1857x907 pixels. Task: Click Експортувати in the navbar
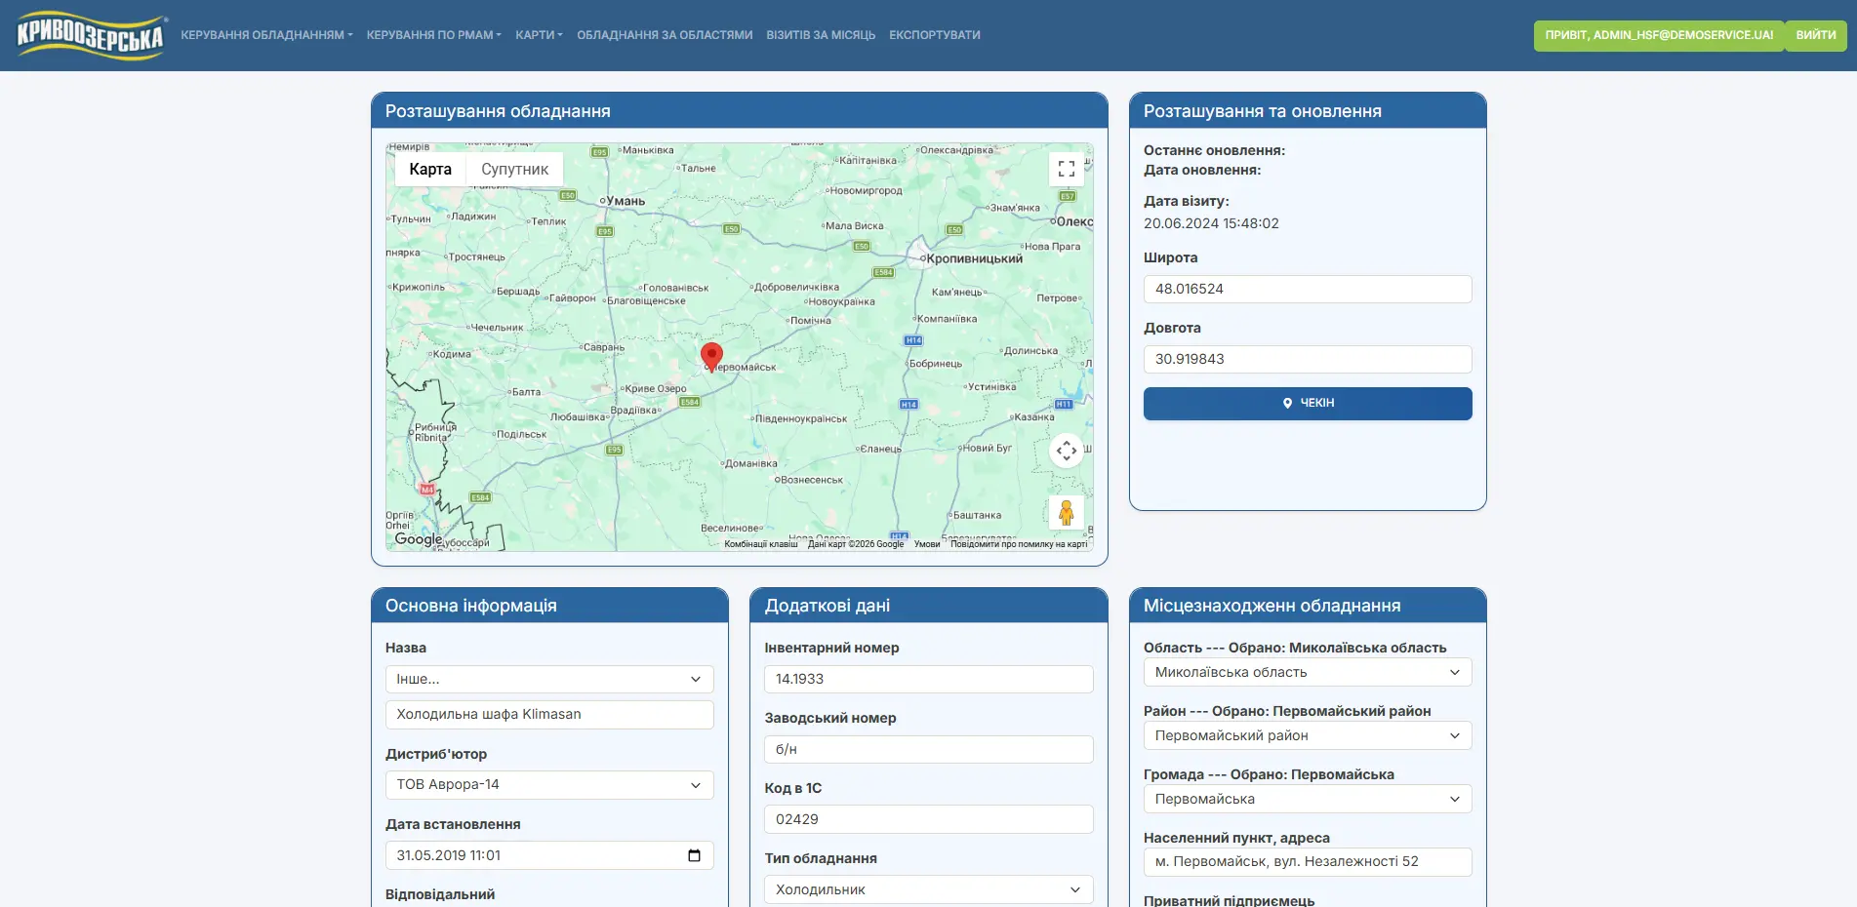click(935, 35)
